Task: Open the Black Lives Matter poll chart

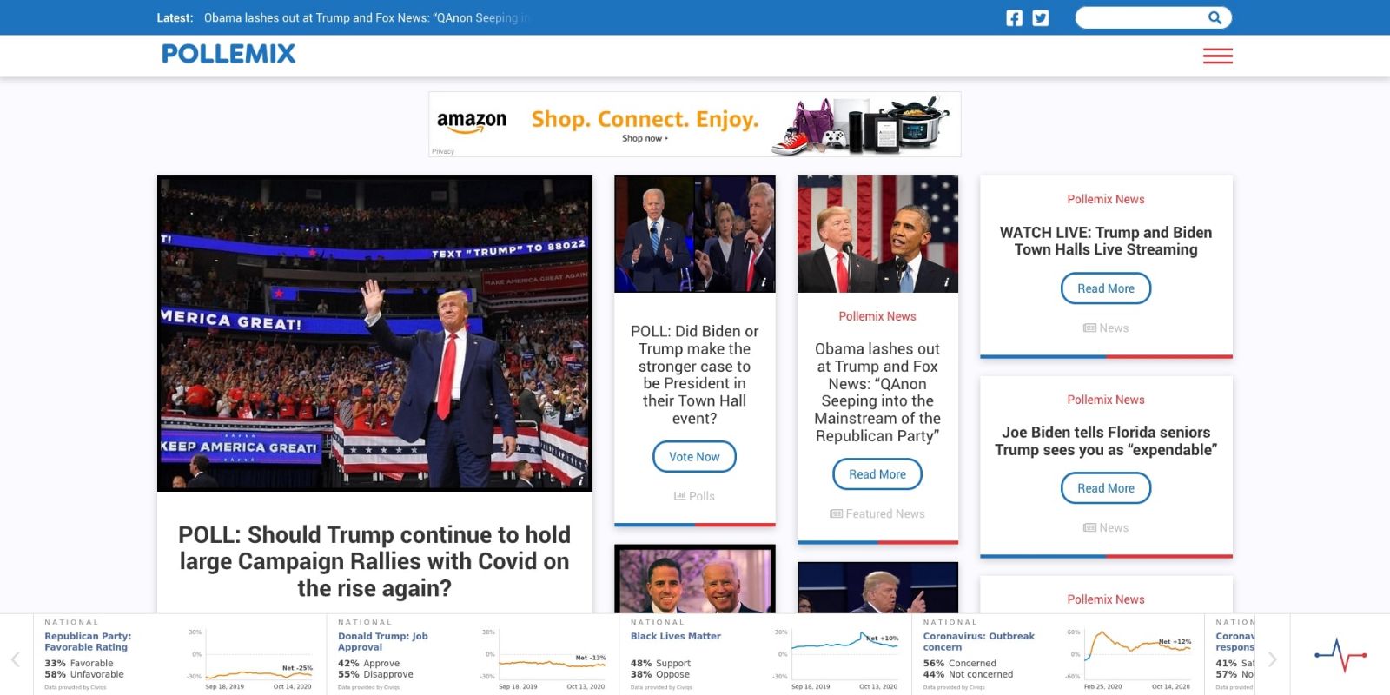Action: (765, 654)
